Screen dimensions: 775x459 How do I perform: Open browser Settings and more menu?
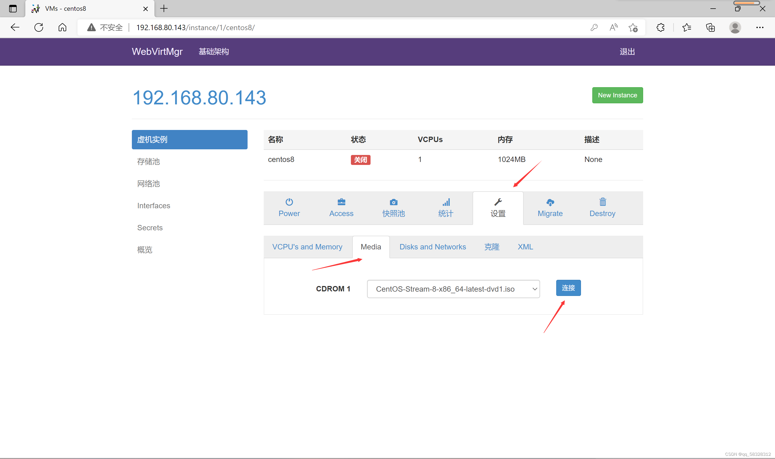pos(760,27)
